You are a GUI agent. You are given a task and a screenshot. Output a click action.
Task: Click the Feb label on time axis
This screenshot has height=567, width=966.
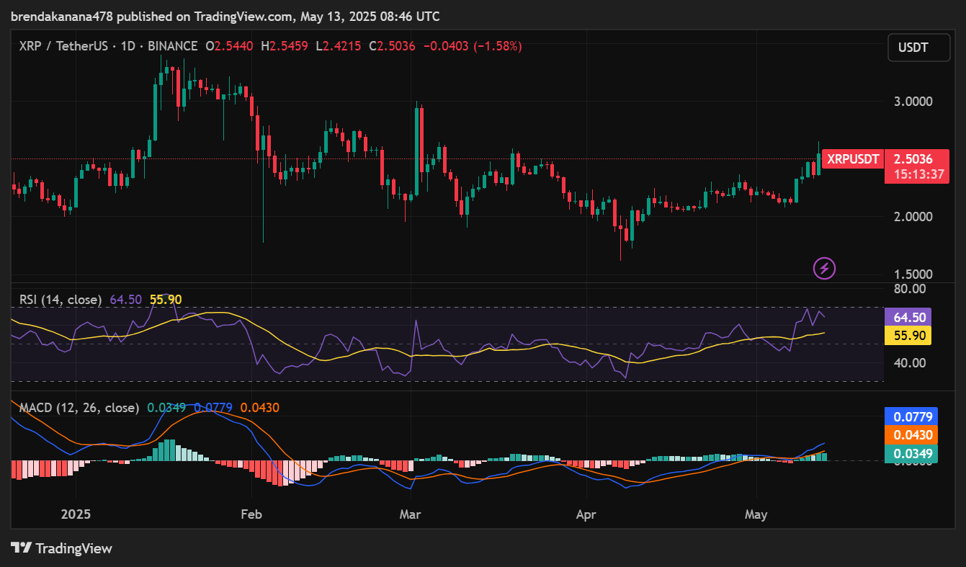[x=251, y=514]
